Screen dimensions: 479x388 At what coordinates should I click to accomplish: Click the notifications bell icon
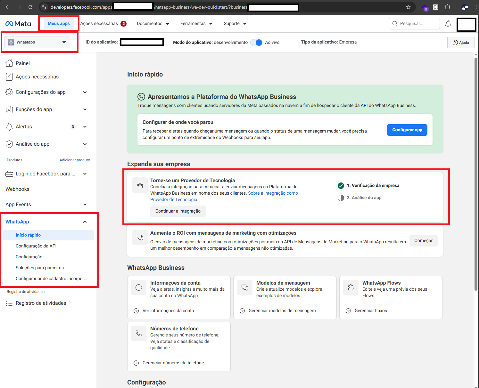(x=448, y=24)
